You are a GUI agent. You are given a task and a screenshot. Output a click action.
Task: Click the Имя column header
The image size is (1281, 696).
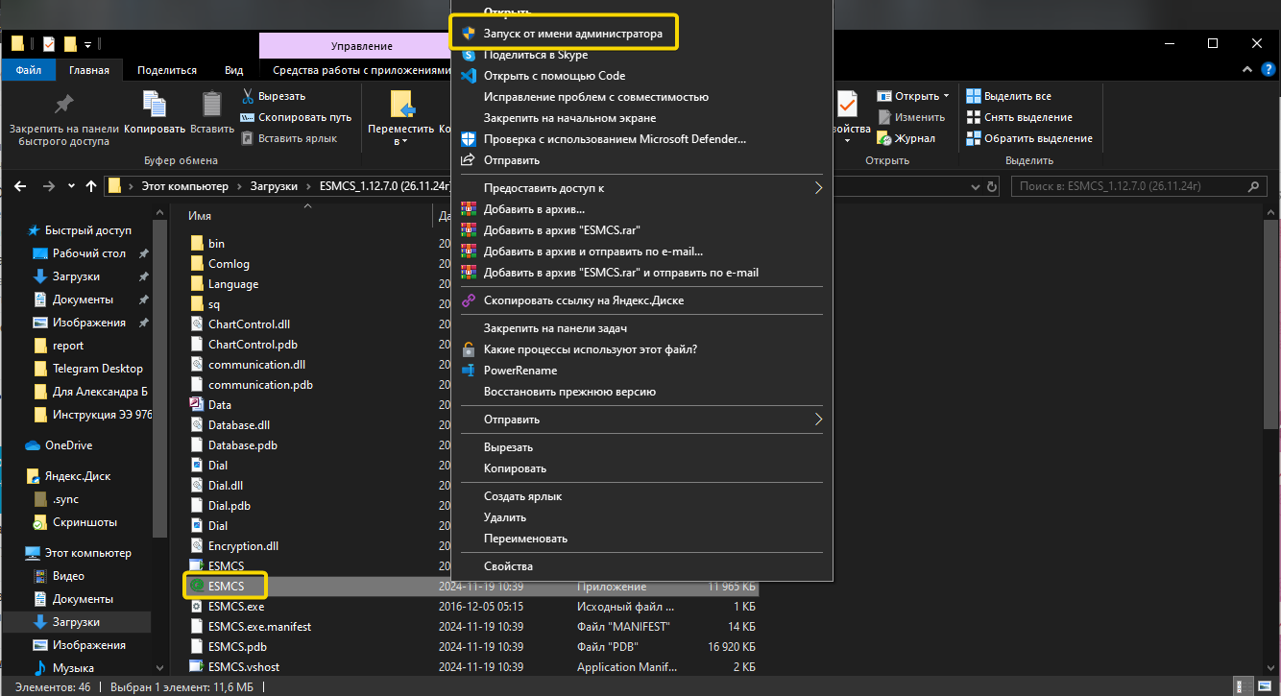click(x=200, y=216)
